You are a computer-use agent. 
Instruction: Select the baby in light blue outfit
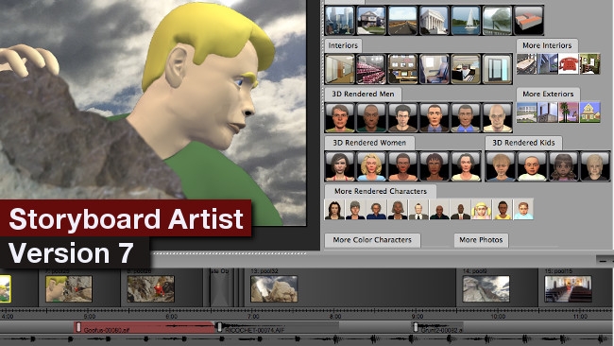(523, 209)
